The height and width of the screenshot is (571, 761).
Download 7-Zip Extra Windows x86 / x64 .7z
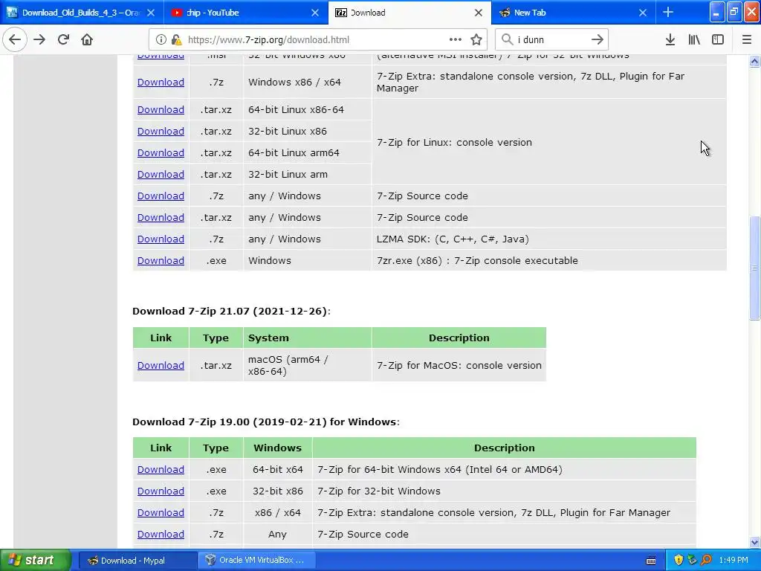point(161,82)
